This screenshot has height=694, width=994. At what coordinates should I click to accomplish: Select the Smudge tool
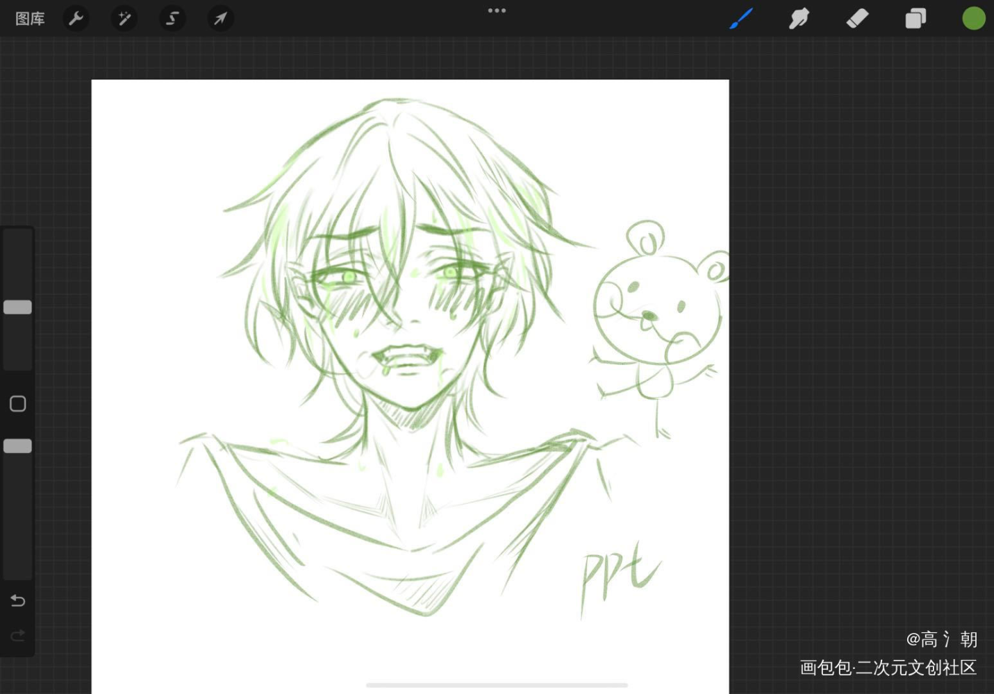click(800, 19)
